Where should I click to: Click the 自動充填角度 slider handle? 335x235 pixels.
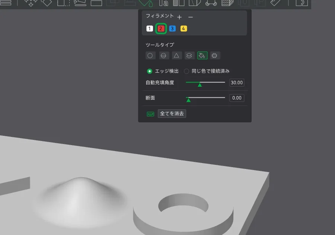tap(200, 85)
